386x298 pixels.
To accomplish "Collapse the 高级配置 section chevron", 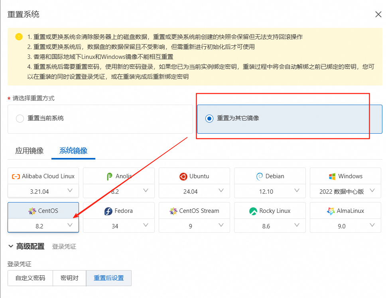I will pos(11,246).
